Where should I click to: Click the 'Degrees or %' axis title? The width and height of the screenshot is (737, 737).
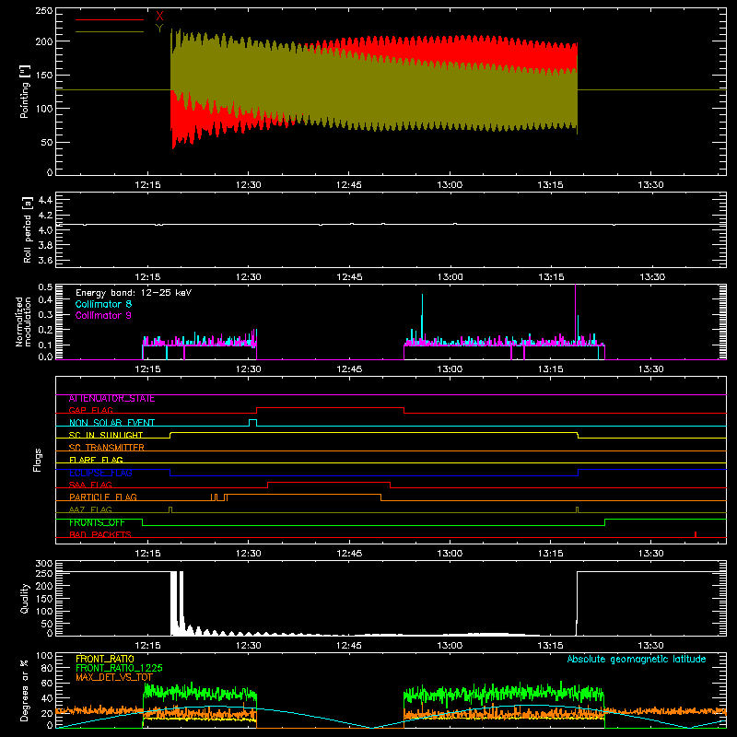point(24,691)
